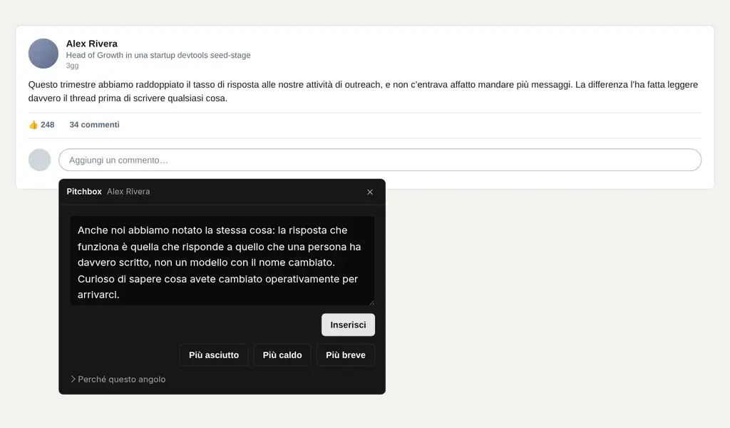Close the Pitchbox panel
730x428 pixels.
[370, 192]
